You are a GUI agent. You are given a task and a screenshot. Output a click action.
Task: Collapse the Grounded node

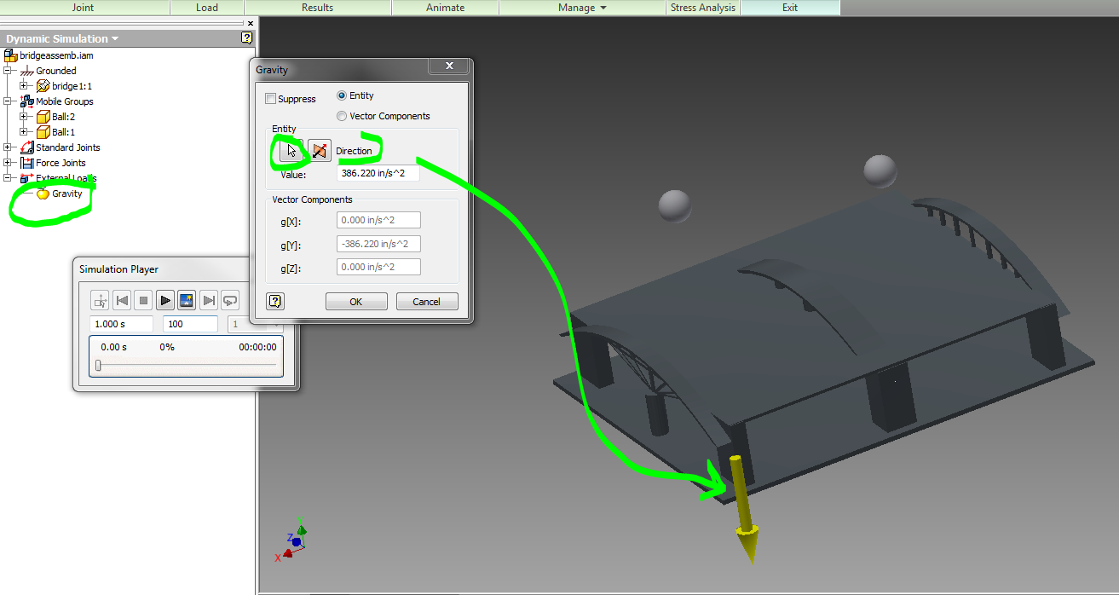(8, 71)
